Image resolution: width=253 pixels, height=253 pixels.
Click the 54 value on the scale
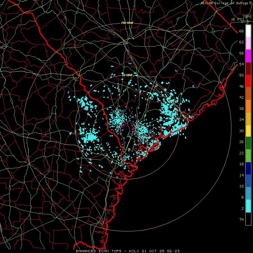click(x=241, y=64)
